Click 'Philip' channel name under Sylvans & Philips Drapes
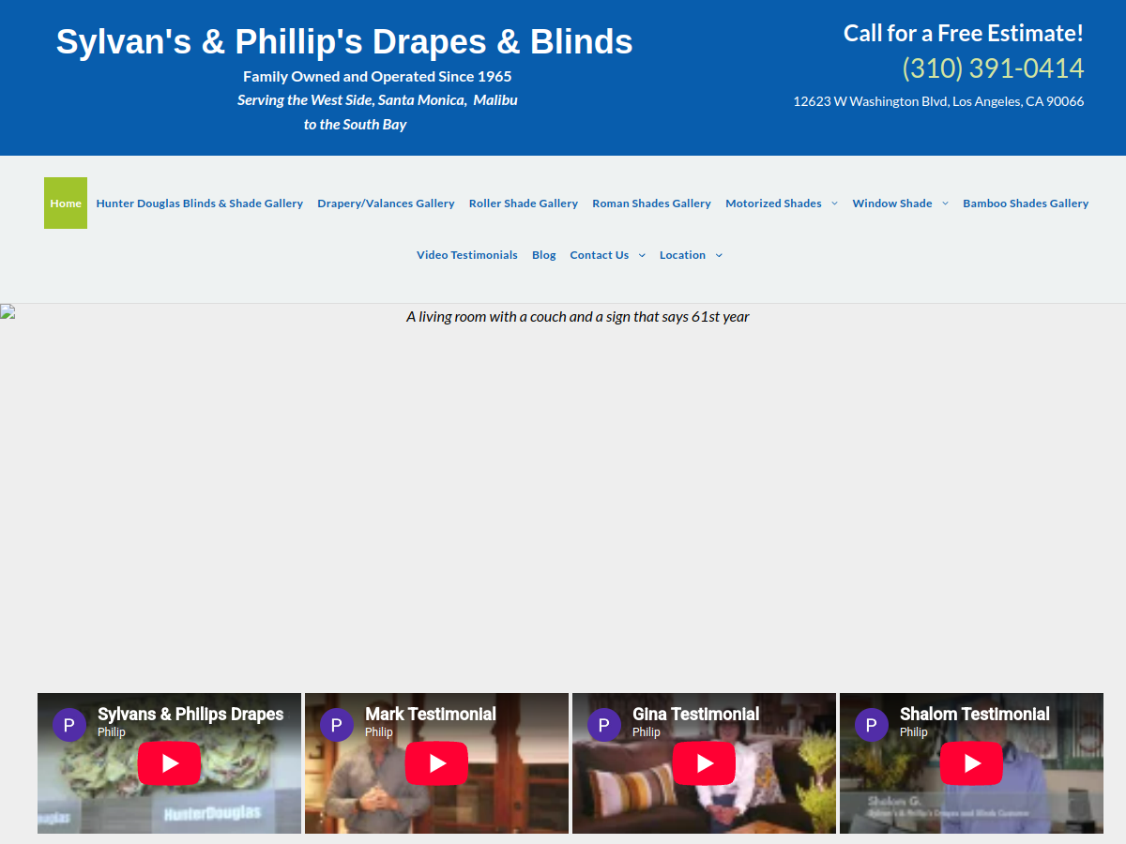The width and height of the screenshot is (1126, 844). tap(112, 732)
